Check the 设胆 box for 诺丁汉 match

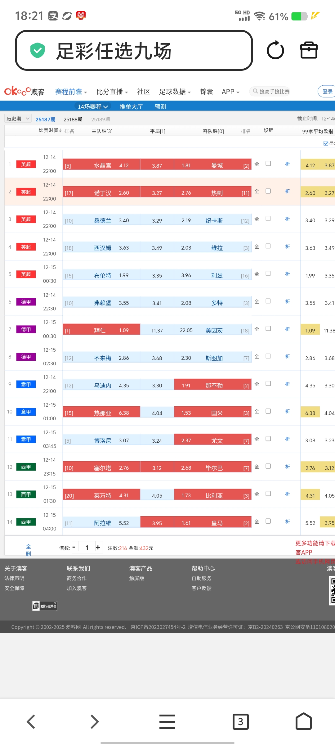coord(268,191)
